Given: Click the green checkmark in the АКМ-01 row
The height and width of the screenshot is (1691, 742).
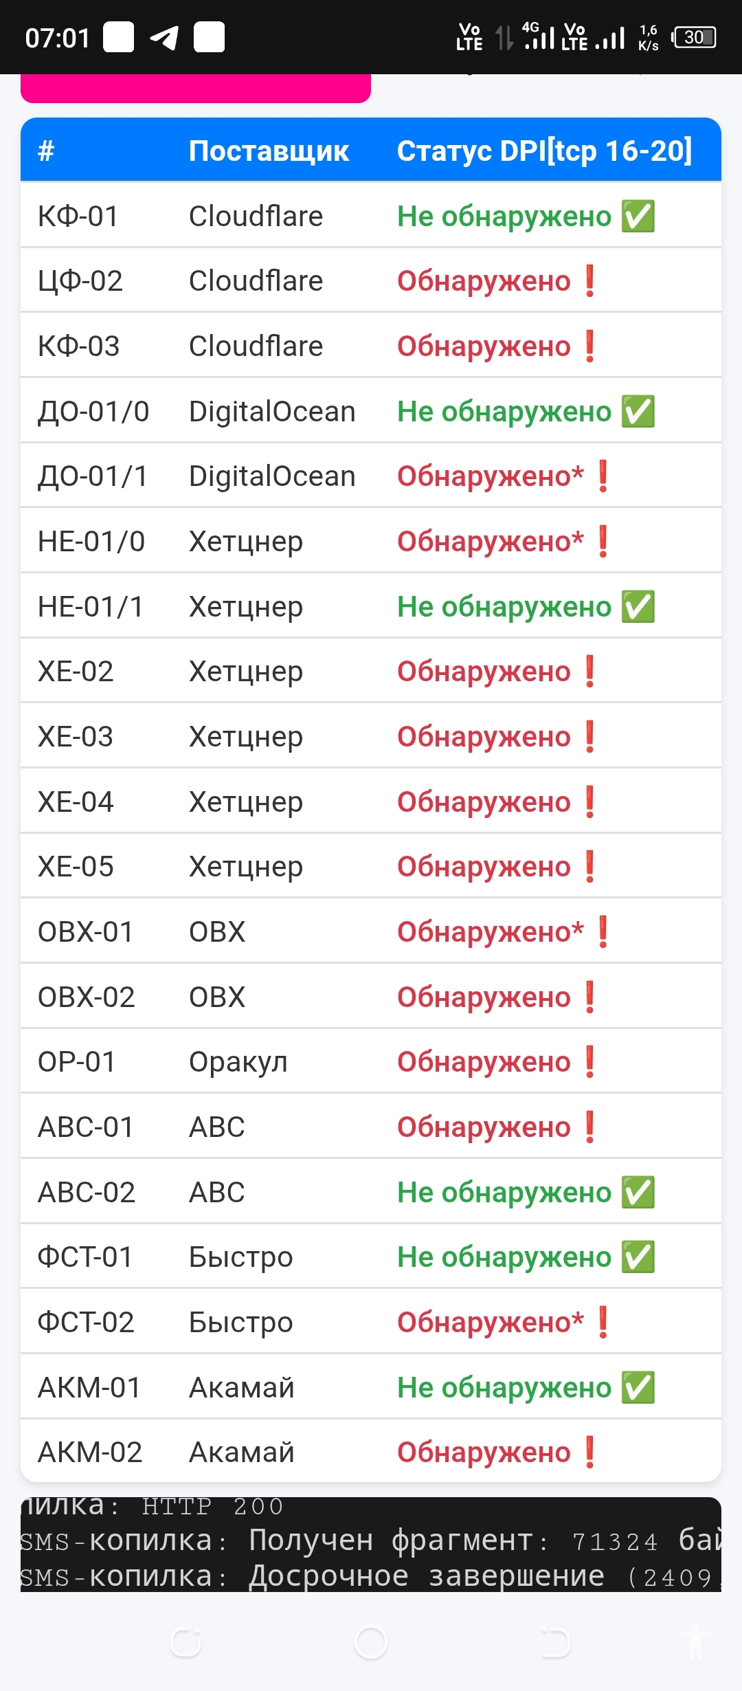Looking at the screenshot, I should tap(638, 1387).
